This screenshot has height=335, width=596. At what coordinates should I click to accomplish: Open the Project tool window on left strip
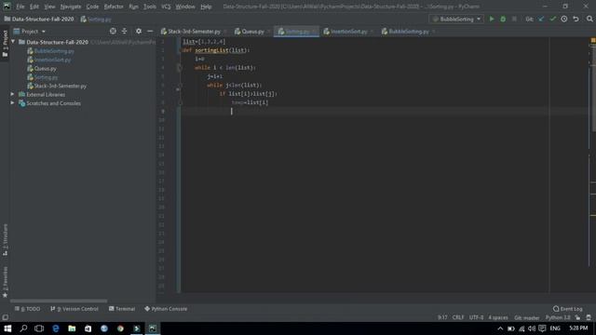pyautogui.click(x=5, y=44)
